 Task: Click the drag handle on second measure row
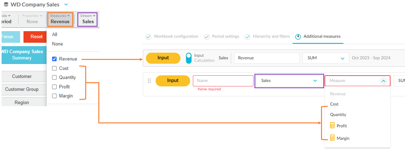149,81
